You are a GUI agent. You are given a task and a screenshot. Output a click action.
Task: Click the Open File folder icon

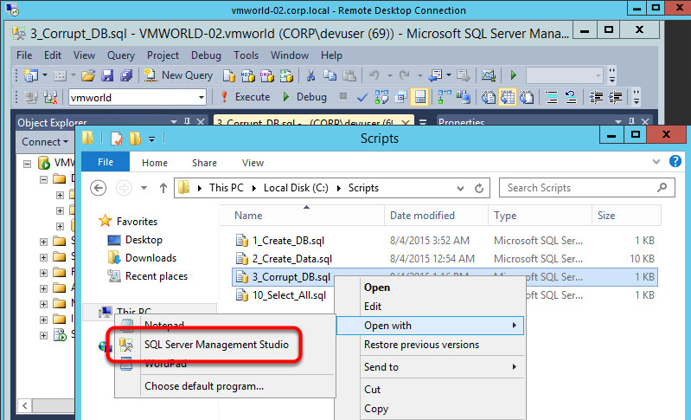pos(88,75)
